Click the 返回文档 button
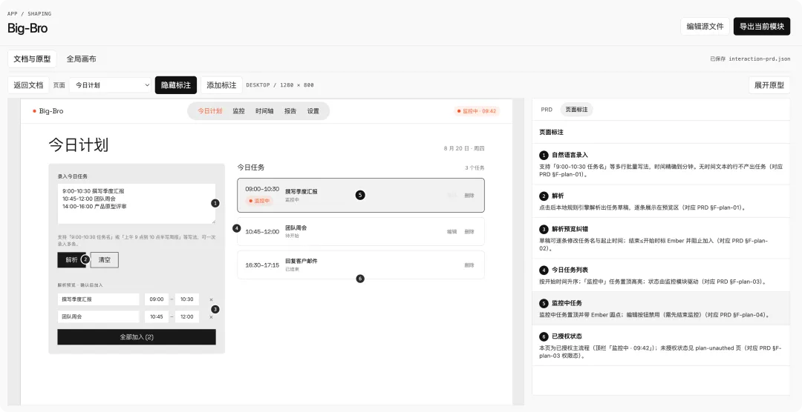The height and width of the screenshot is (412, 802). (x=28, y=85)
